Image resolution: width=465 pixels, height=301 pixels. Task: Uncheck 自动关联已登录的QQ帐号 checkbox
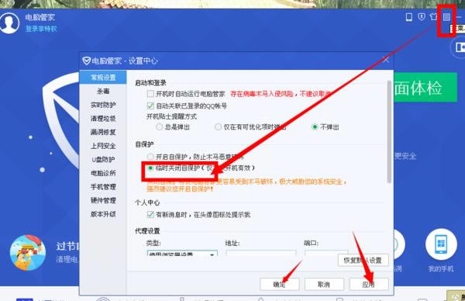pyautogui.click(x=150, y=106)
